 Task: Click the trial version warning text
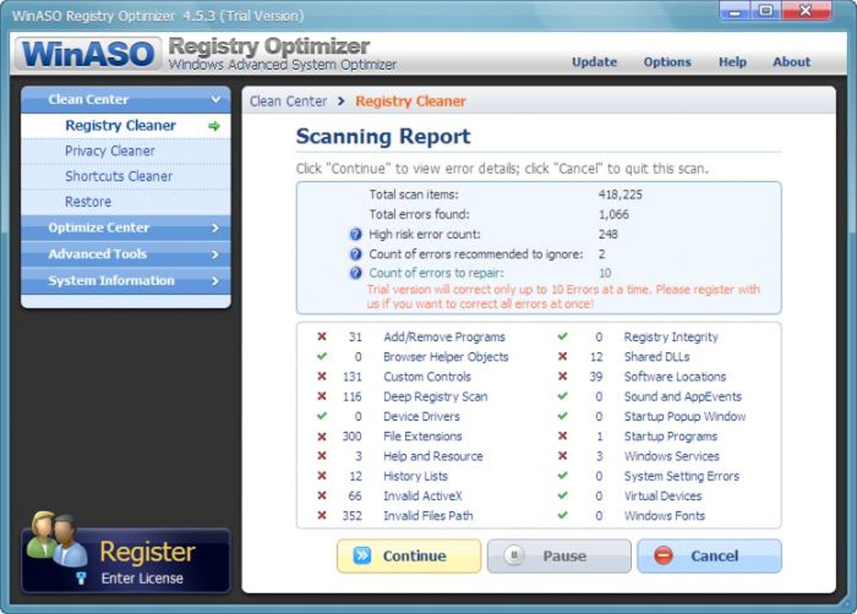563,297
